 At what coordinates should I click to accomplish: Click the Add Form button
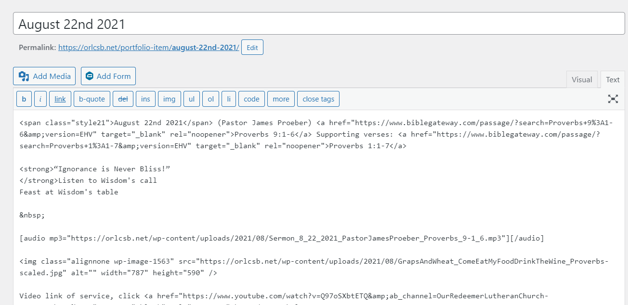108,76
